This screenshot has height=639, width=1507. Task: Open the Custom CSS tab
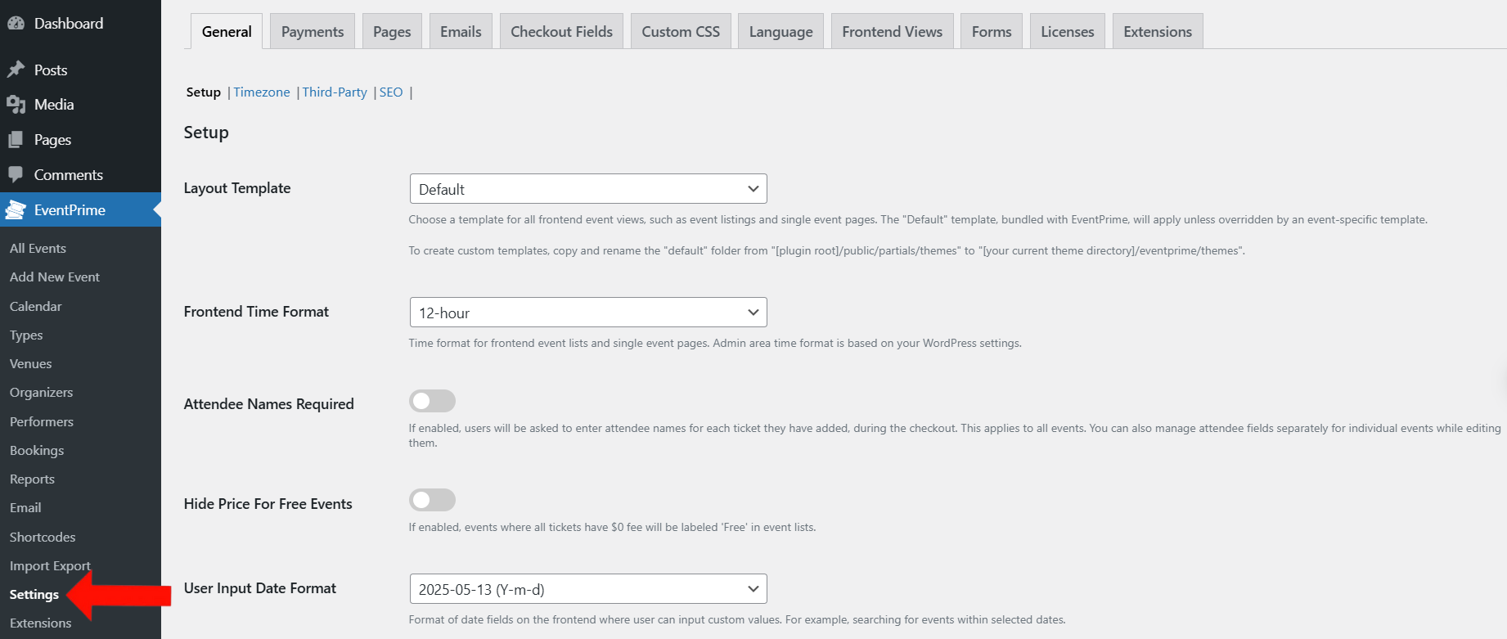(681, 31)
